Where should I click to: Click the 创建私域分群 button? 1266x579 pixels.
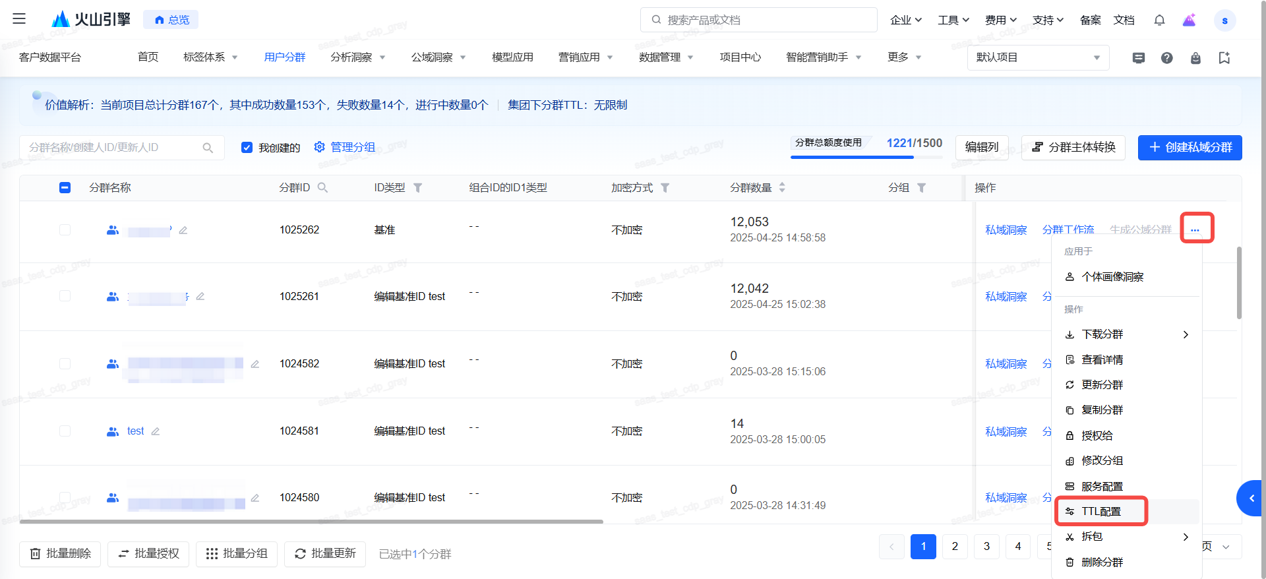(x=1190, y=148)
